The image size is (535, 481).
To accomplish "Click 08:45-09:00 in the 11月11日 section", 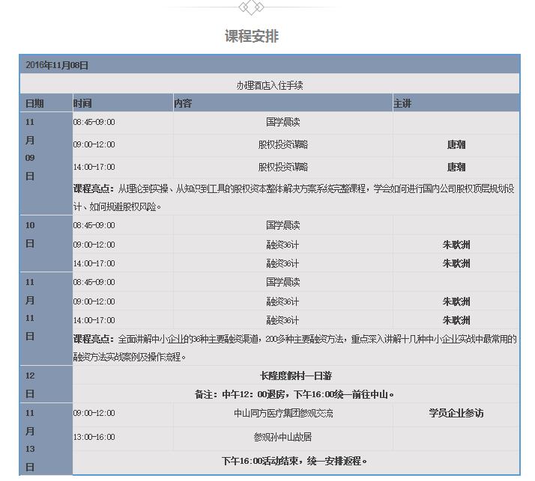I will click(94, 282).
